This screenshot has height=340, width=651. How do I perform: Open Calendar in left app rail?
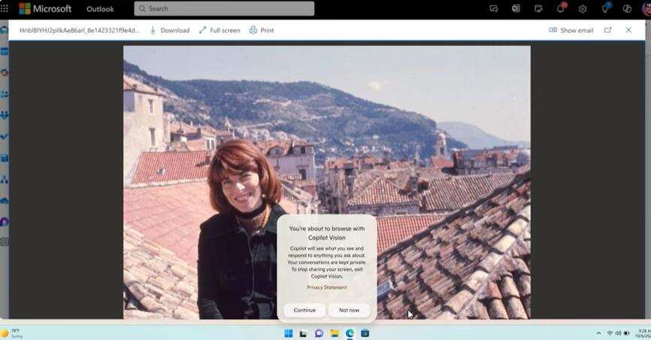(x=5, y=52)
